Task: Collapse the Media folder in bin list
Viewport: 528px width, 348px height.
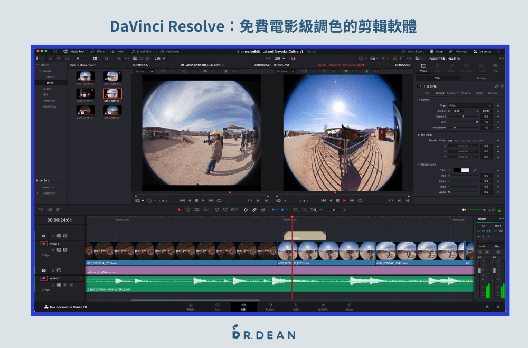Action: pyautogui.click(x=40, y=71)
